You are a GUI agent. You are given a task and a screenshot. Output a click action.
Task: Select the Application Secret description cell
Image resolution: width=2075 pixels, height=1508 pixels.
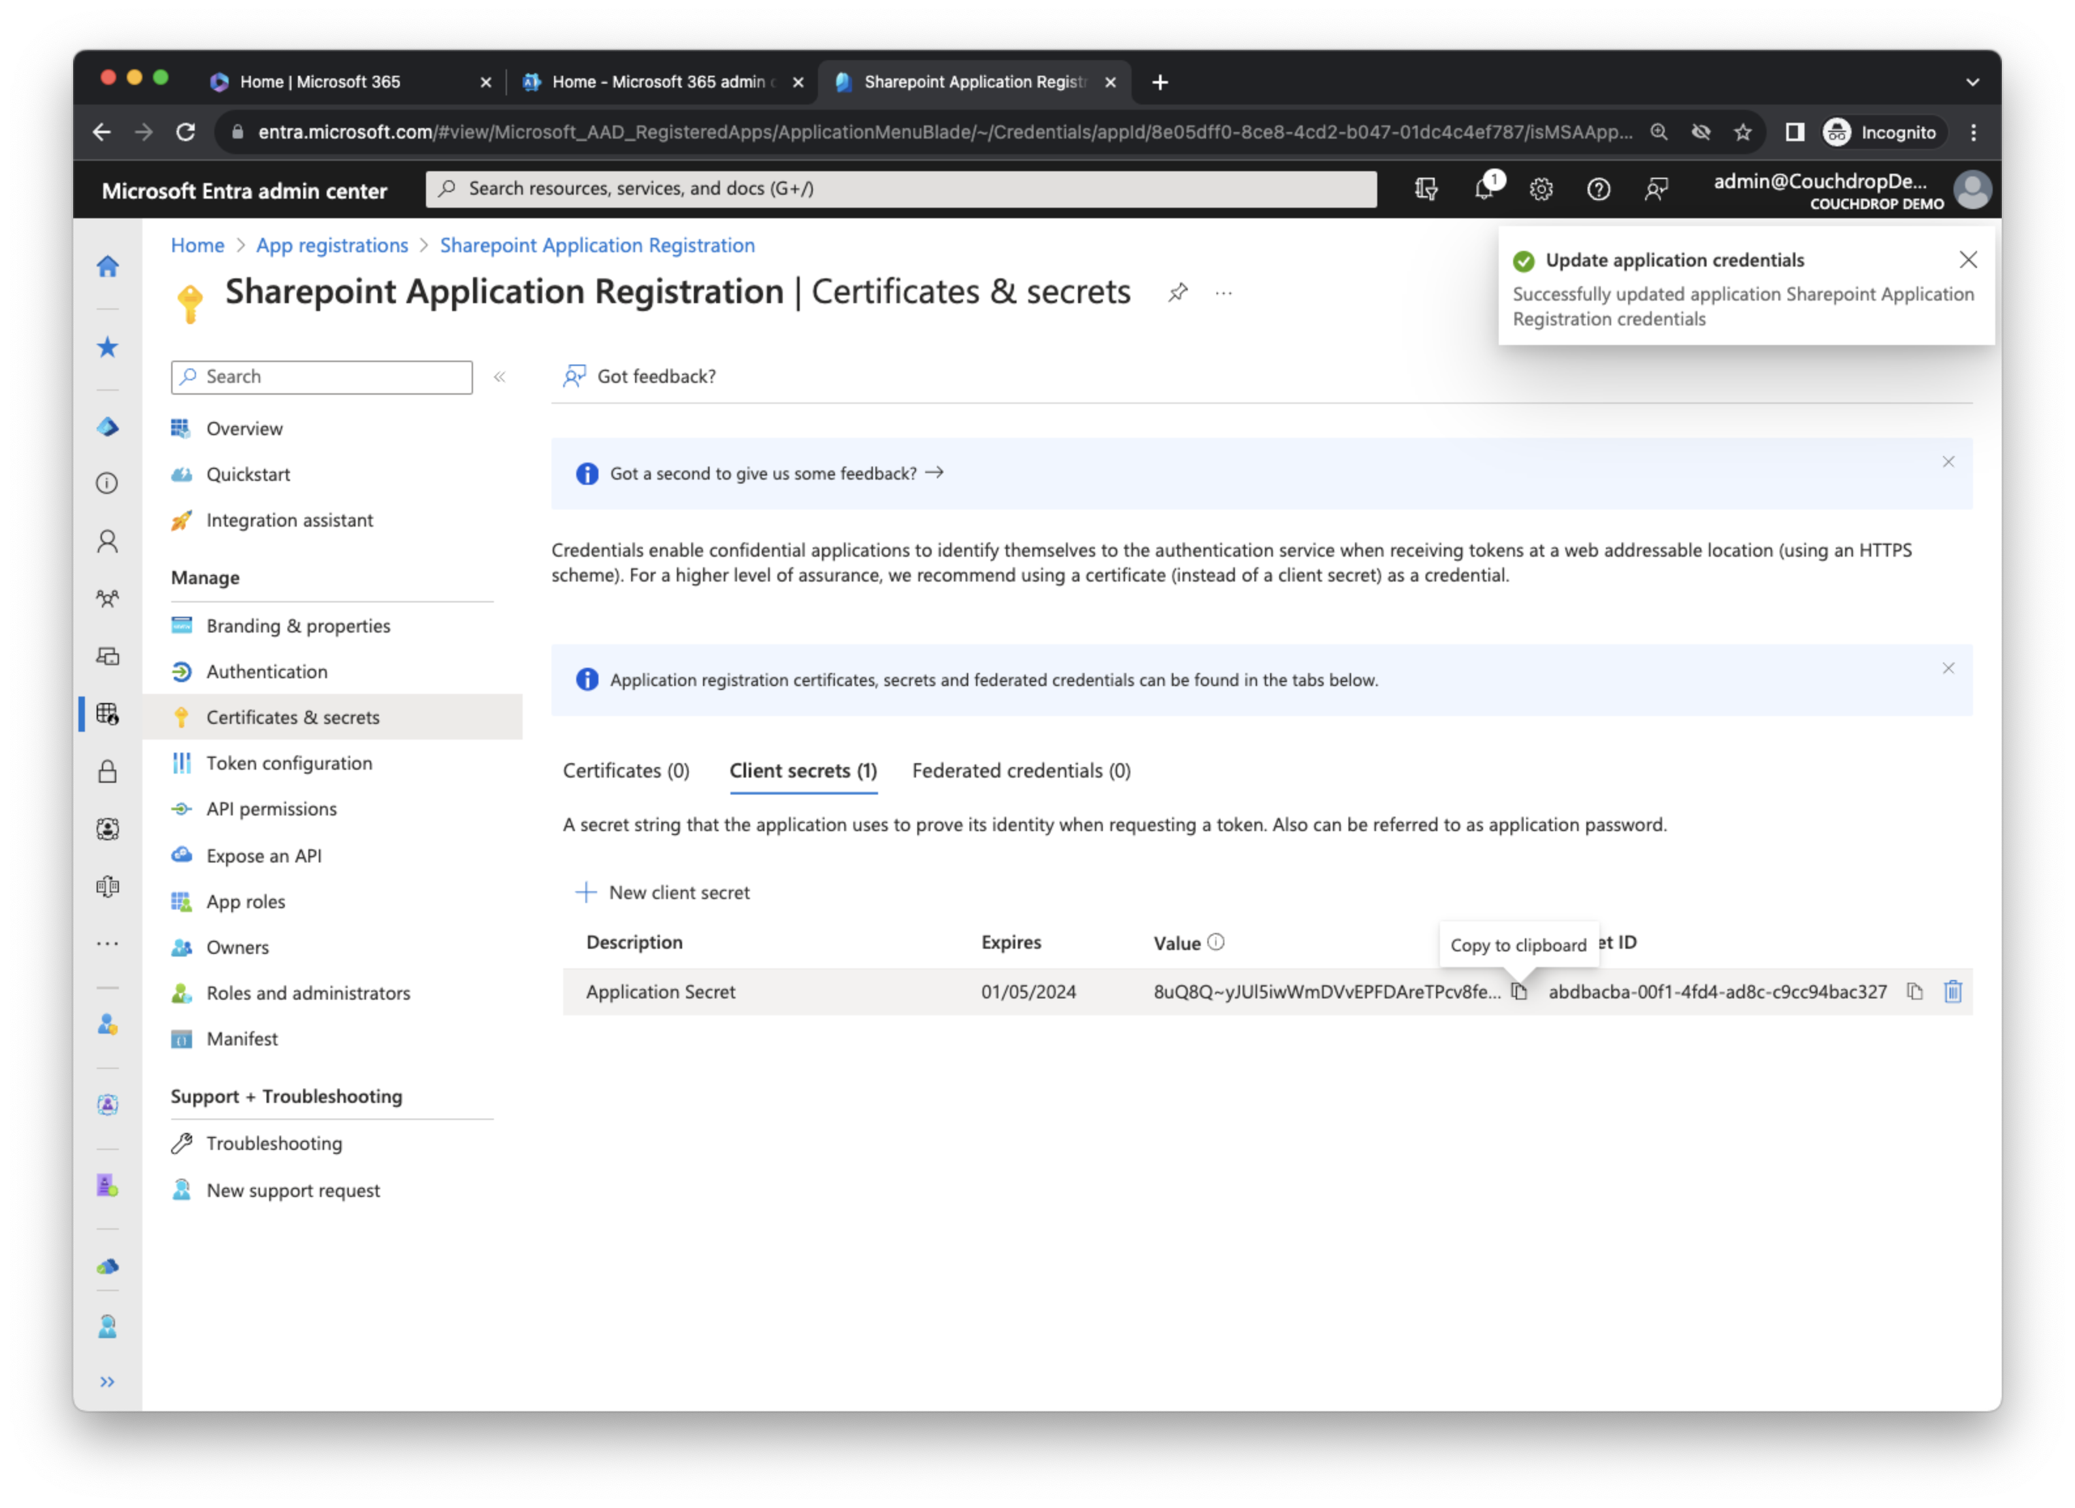click(661, 992)
